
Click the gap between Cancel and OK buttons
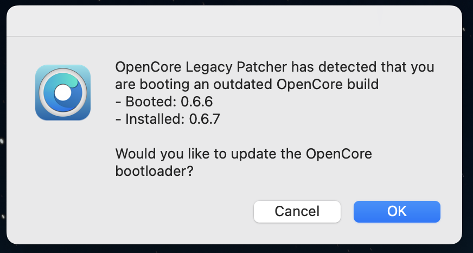point(347,212)
